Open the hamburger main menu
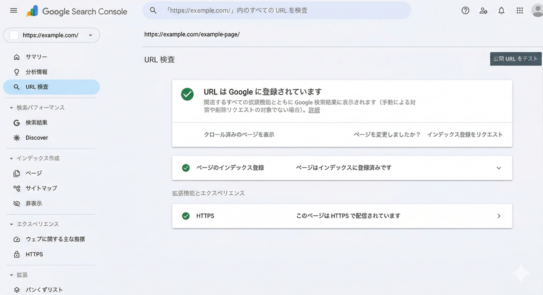 point(13,10)
